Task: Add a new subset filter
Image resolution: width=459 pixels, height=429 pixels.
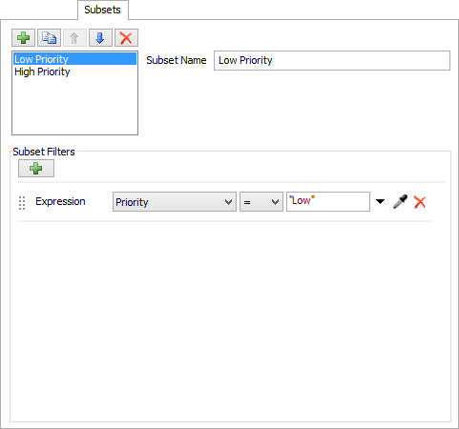Action: (36, 168)
